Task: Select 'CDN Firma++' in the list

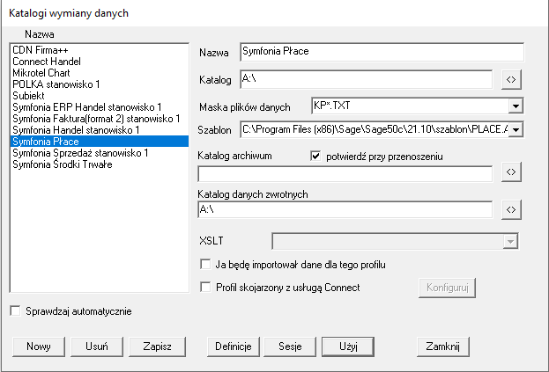Action: [x=100, y=50]
